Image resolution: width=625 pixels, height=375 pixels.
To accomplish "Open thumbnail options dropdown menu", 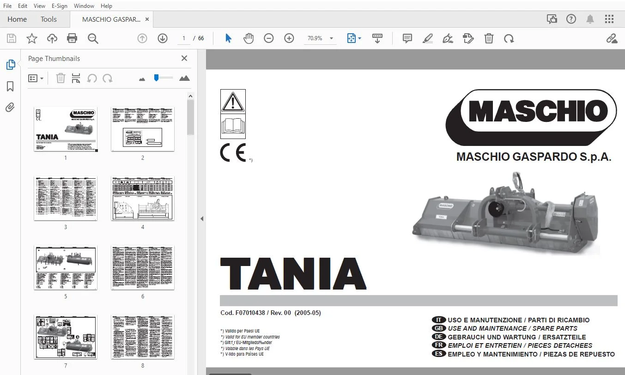I will coord(36,79).
